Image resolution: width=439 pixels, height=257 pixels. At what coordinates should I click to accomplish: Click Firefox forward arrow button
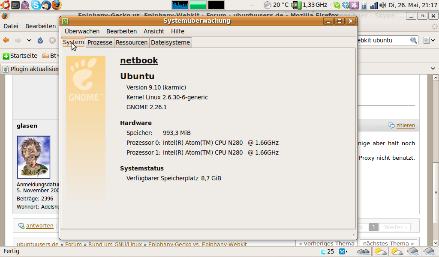tap(18, 40)
